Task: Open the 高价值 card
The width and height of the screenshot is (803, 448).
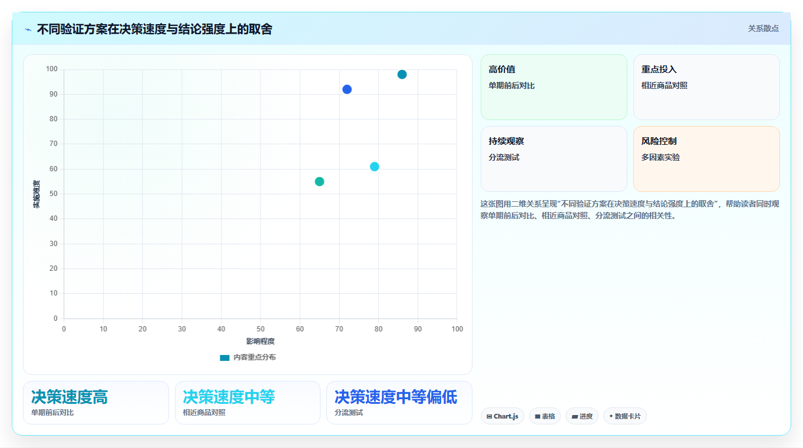Action: [554, 87]
